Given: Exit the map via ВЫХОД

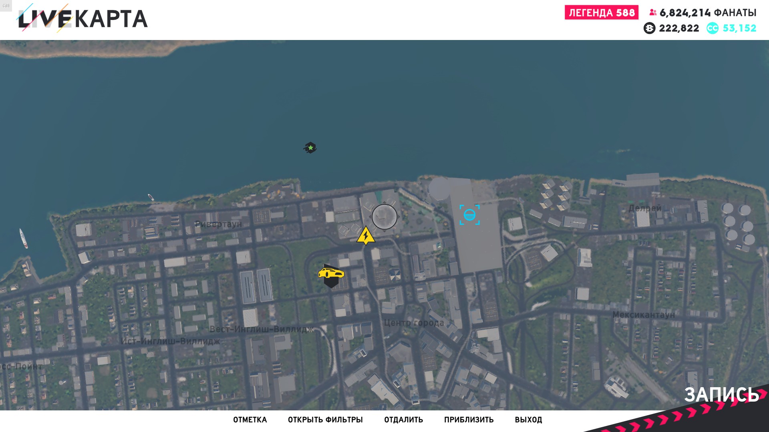Looking at the screenshot, I should [x=528, y=420].
